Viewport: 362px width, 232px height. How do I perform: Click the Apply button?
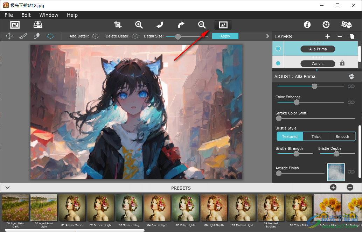click(x=225, y=36)
